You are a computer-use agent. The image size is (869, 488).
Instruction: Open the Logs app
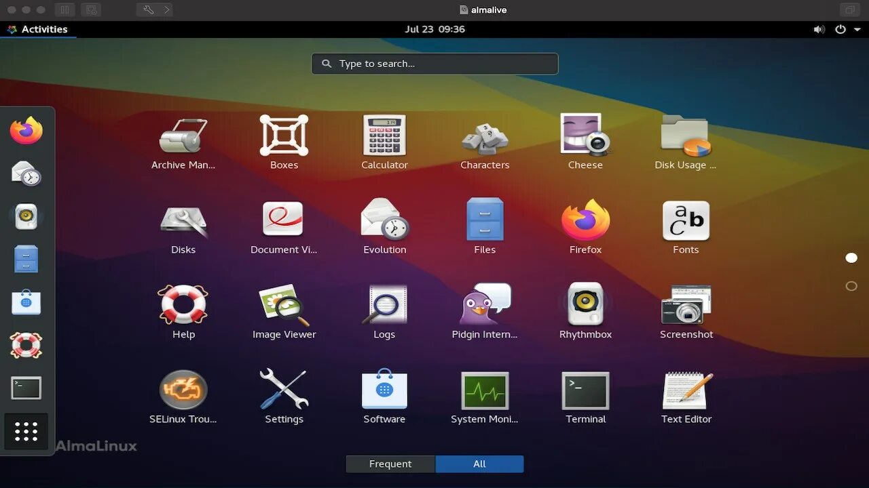(384, 312)
